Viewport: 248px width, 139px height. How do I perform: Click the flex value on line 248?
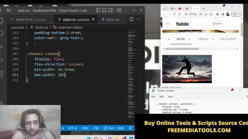click(58, 59)
